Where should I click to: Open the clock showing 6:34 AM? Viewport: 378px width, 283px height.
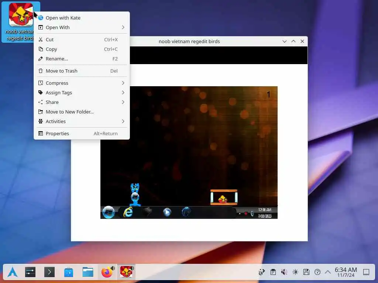pos(346,272)
